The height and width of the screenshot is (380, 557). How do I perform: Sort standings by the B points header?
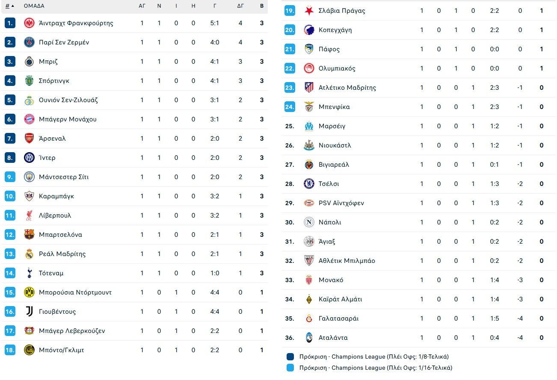pyautogui.click(x=262, y=6)
